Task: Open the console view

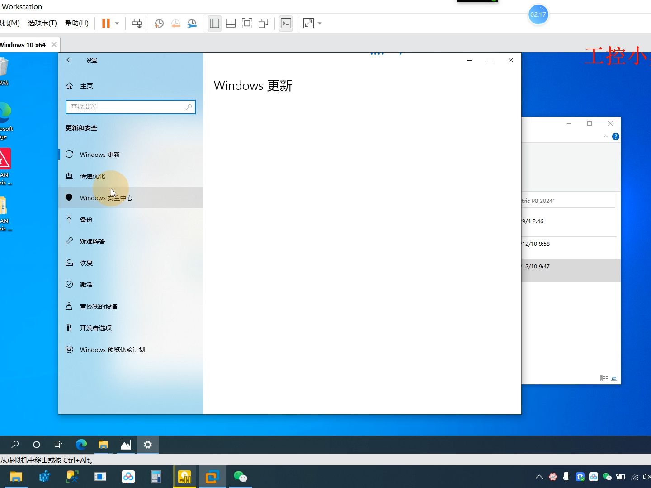Action: point(286,23)
